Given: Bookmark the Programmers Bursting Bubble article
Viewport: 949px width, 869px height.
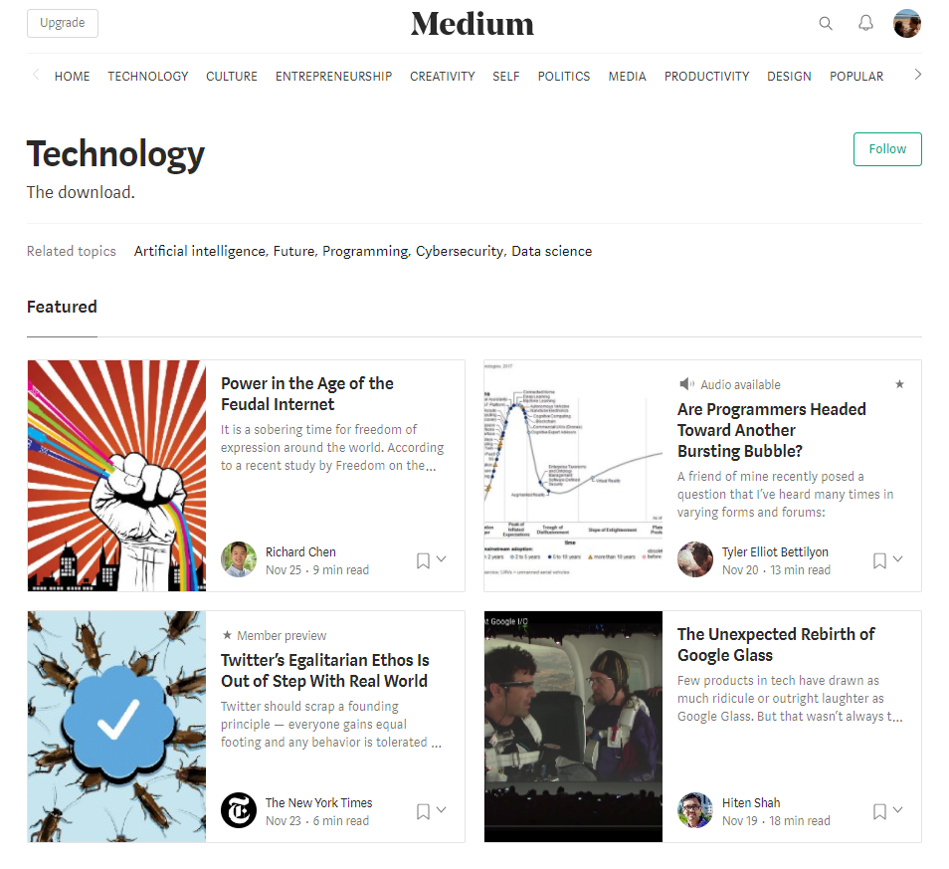Looking at the screenshot, I should coord(879,560).
